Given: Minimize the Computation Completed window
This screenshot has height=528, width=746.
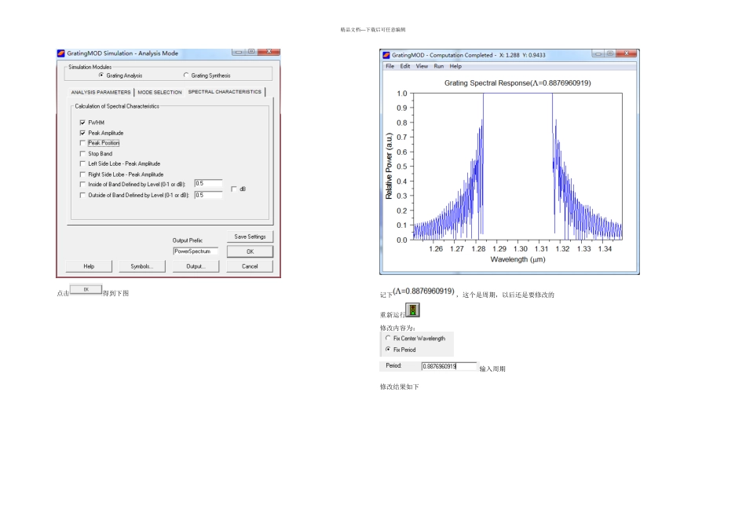Looking at the screenshot, I should [x=598, y=53].
